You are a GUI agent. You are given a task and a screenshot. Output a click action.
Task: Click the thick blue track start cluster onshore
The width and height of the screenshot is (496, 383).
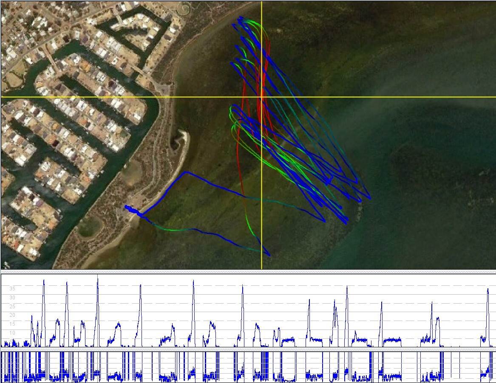click(131, 209)
